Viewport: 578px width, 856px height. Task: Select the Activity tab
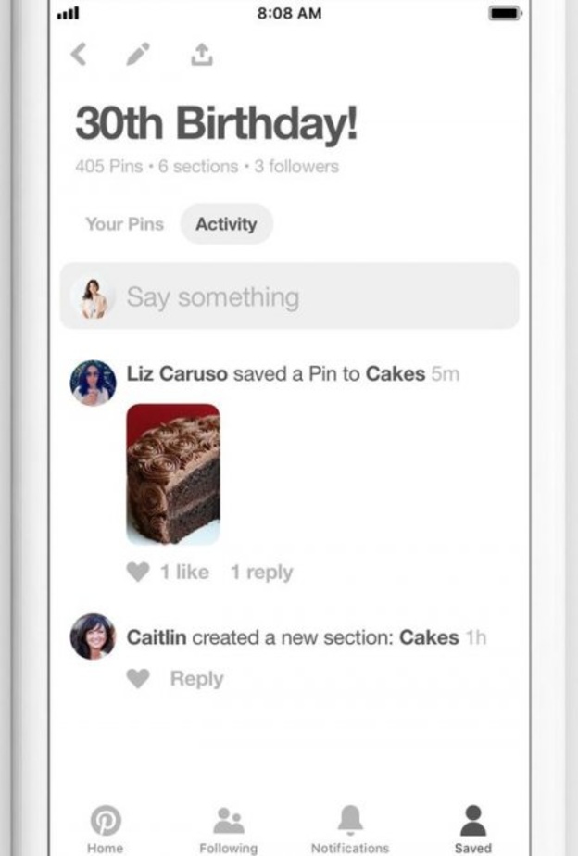pyautogui.click(x=226, y=224)
